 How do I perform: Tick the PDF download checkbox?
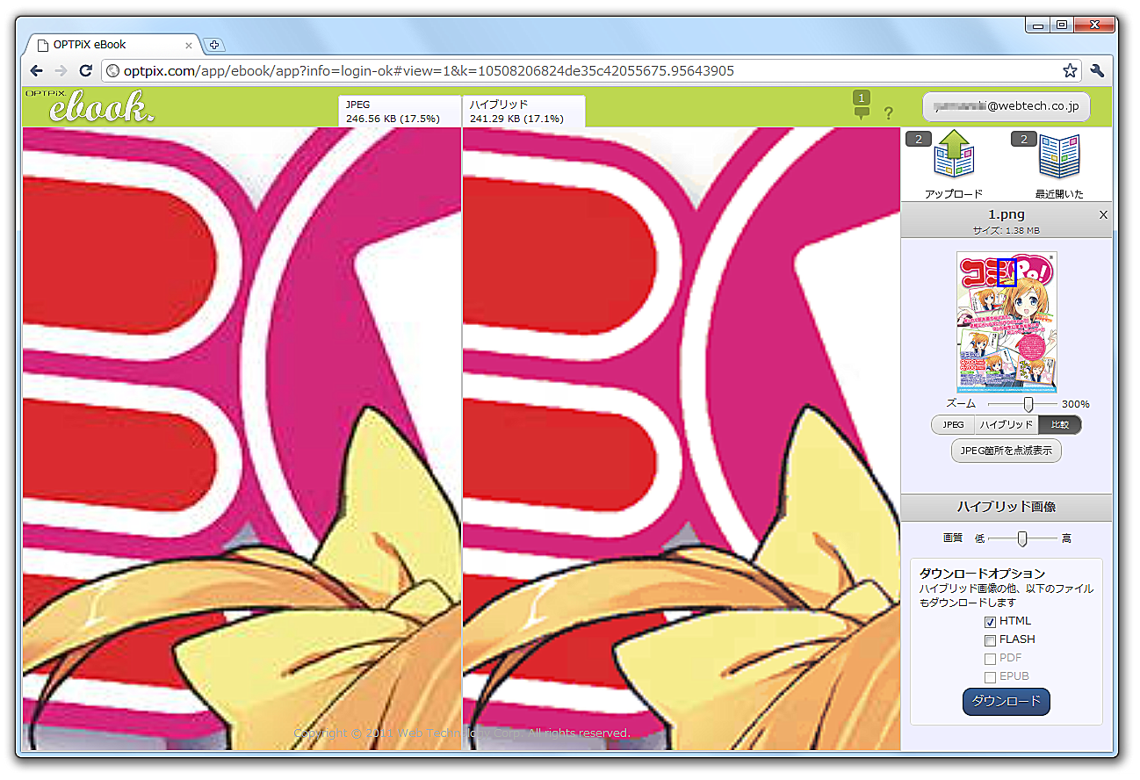[990, 659]
